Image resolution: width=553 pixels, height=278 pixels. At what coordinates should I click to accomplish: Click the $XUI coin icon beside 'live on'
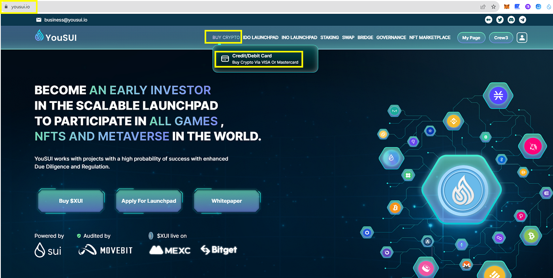pos(150,236)
